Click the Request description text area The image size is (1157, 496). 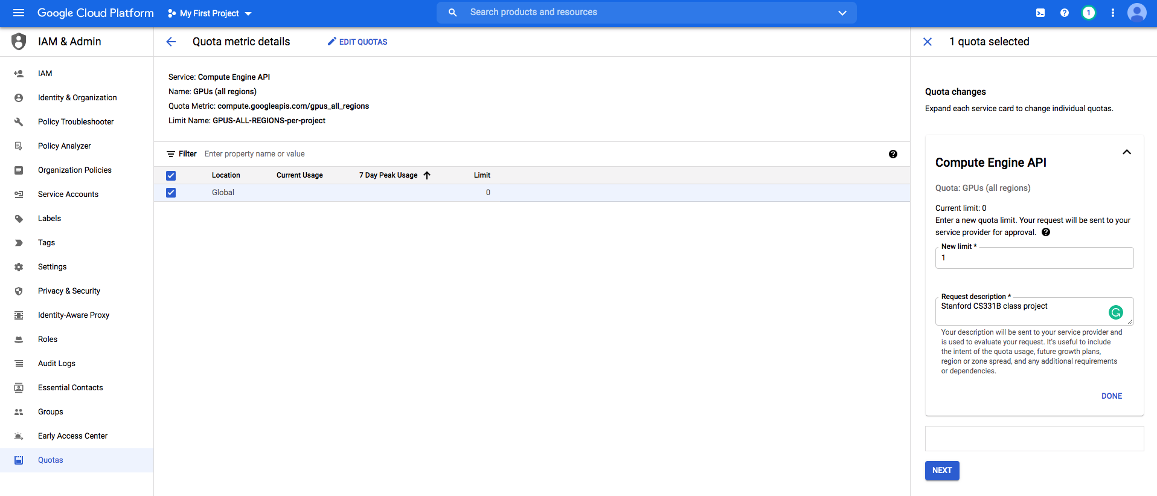pyautogui.click(x=1034, y=311)
